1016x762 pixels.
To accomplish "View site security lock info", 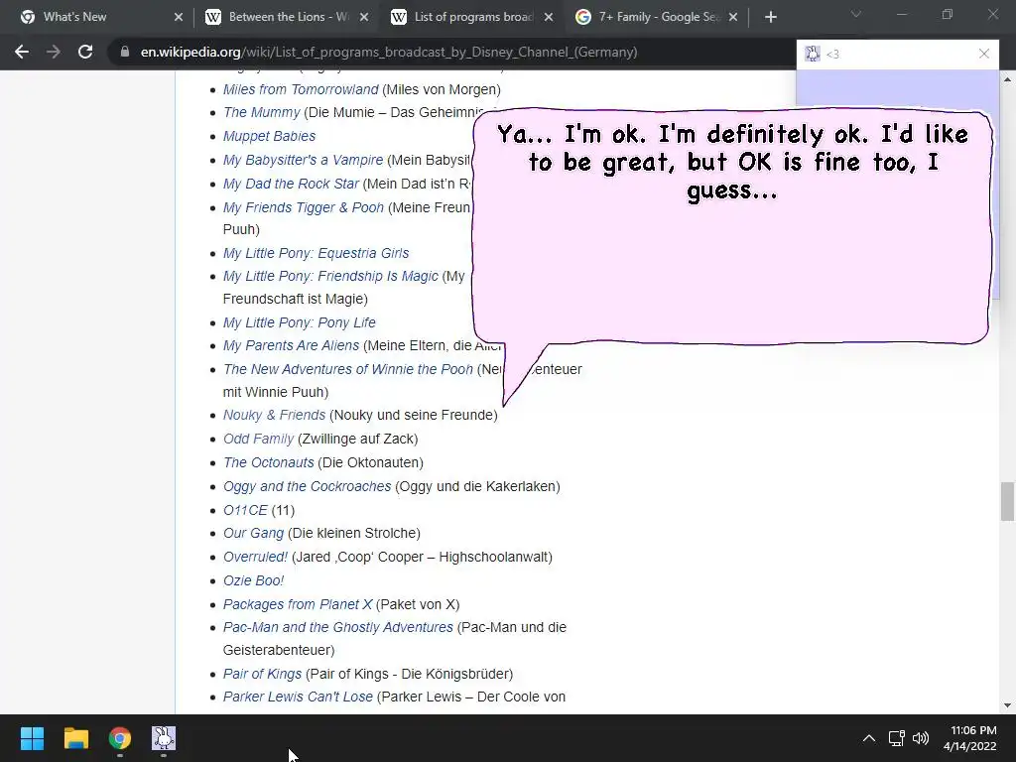I will (x=125, y=52).
